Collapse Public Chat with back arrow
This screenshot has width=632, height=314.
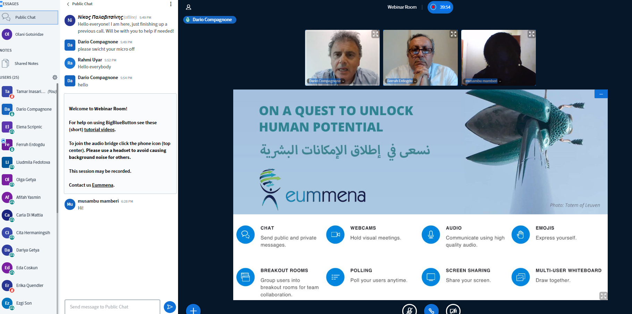click(x=68, y=4)
